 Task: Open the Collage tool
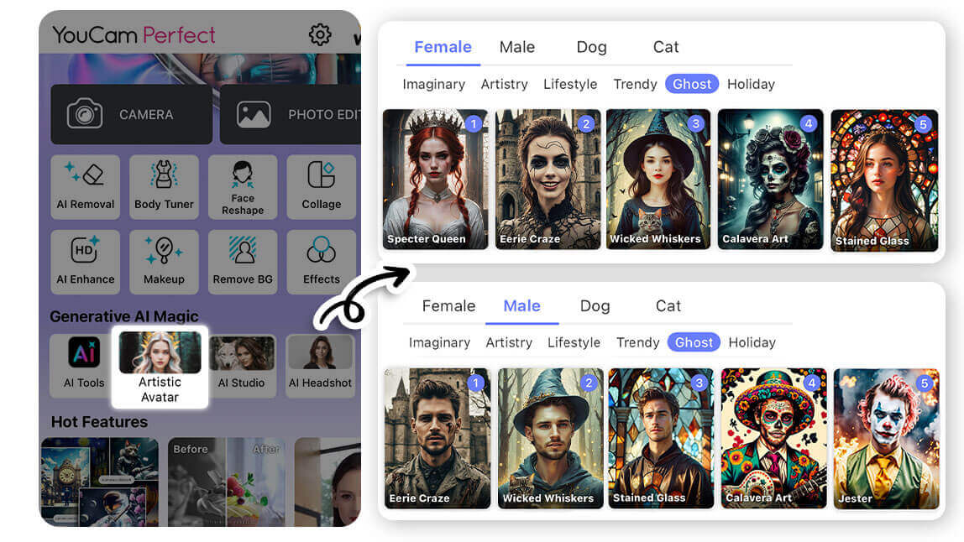[321, 186]
